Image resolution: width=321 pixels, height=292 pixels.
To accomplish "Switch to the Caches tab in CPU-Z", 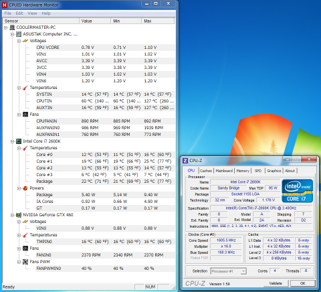I will click(206, 171).
